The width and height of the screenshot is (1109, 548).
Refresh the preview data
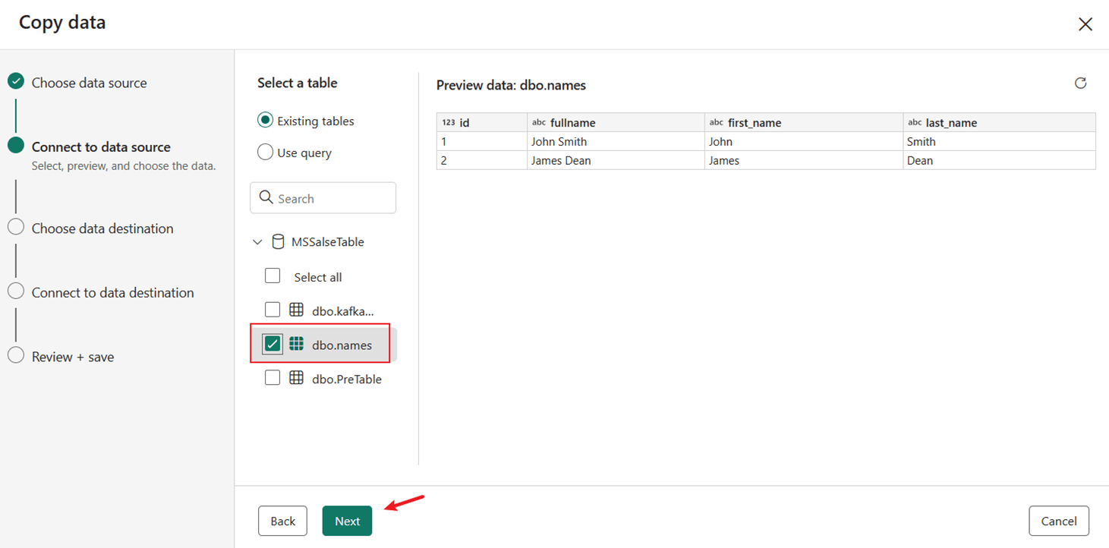[x=1080, y=83]
